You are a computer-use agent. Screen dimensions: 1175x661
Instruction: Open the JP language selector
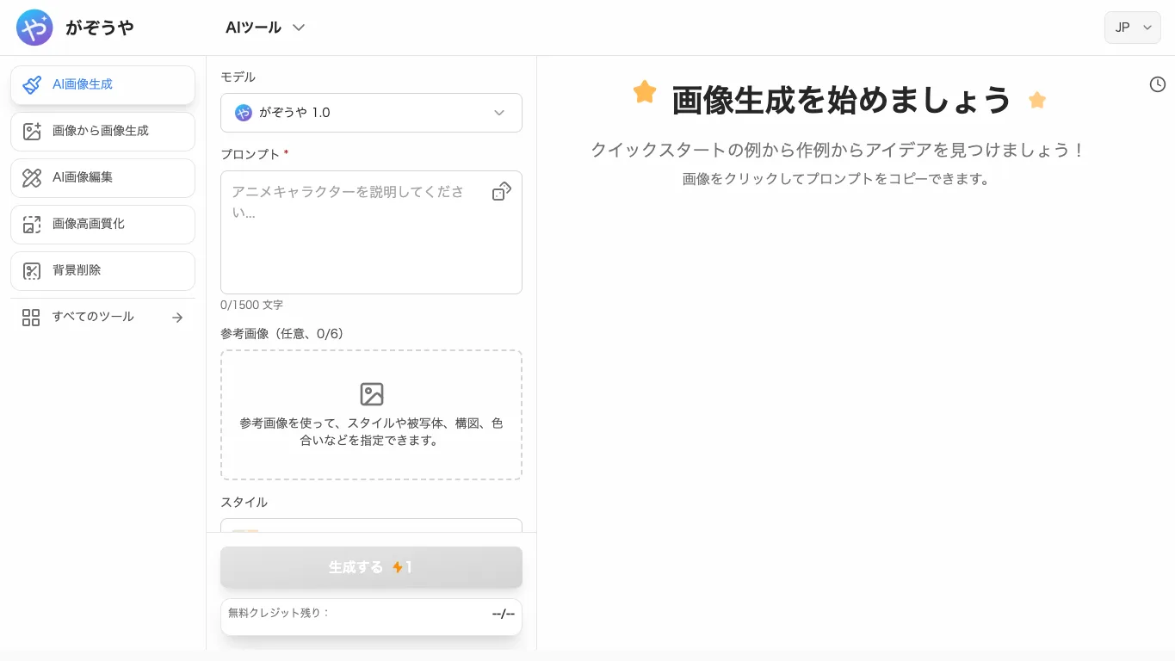tap(1132, 28)
